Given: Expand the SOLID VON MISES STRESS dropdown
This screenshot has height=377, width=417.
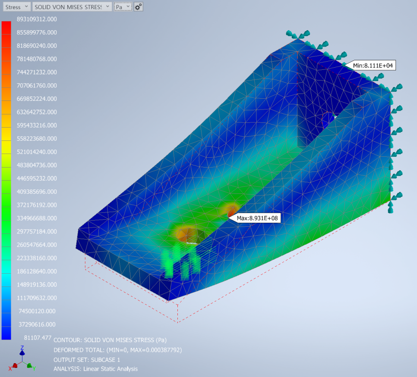Looking at the screenshot, I should [x=72, y=7].
